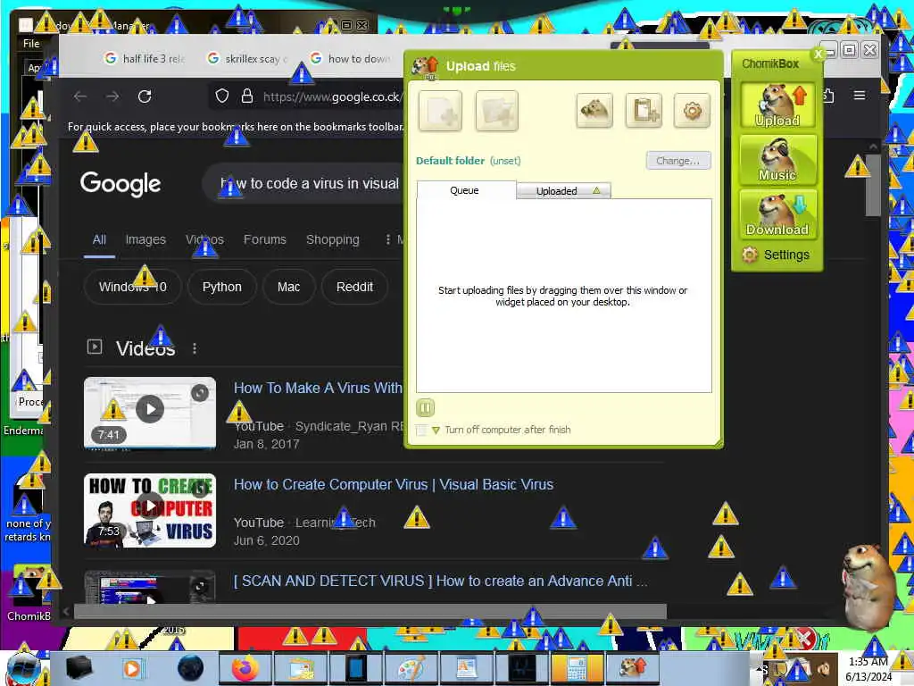914x686 pixels.
Task: Close the ChomikBox widget with green X
Action: coord(818,54)
